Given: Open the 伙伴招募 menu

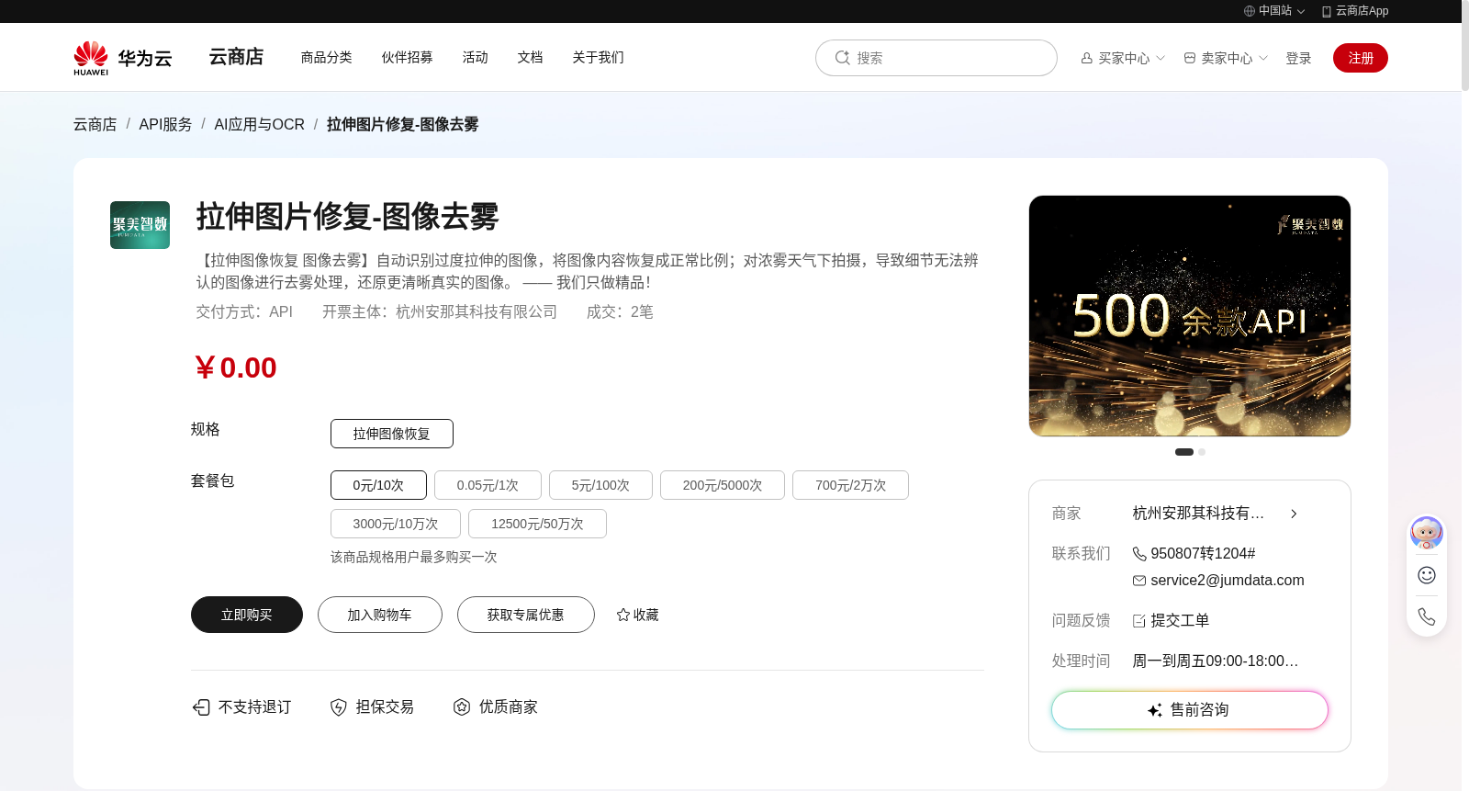Looking at the screenshot, I should (x=408, y=57).
